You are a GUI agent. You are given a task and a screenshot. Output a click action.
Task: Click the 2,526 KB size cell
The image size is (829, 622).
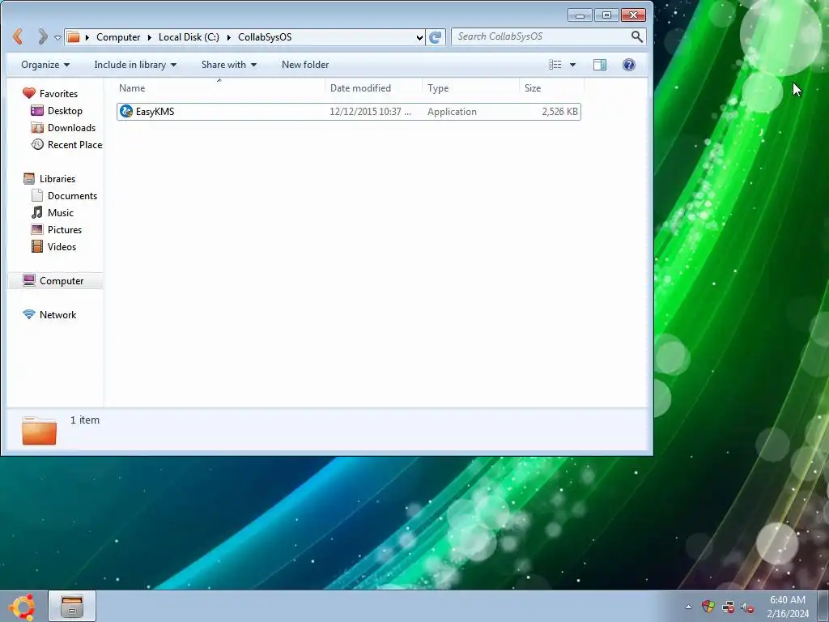coord(559,112)
